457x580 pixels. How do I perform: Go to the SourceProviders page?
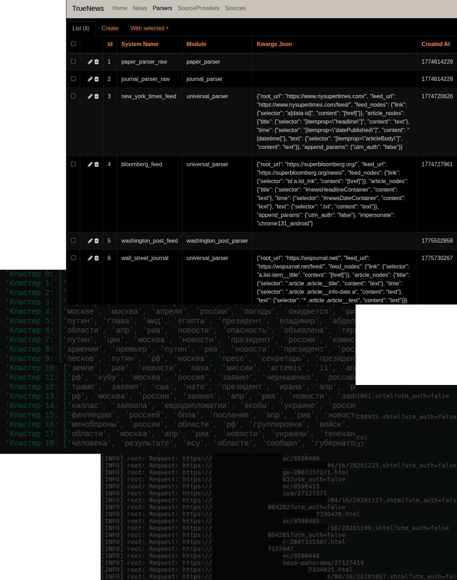point(198,8)
